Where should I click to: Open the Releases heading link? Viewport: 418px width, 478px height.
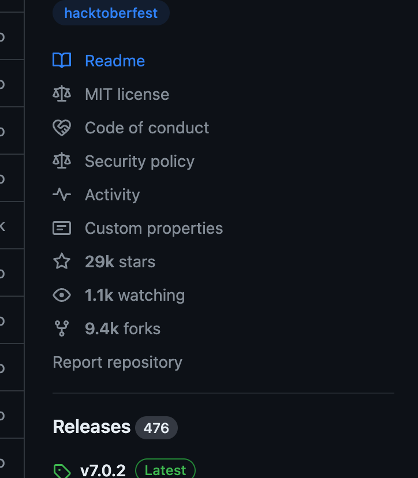click(91, 427)
